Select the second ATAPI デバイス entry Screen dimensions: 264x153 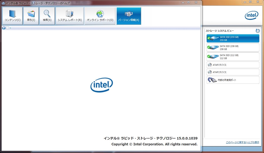233,72
